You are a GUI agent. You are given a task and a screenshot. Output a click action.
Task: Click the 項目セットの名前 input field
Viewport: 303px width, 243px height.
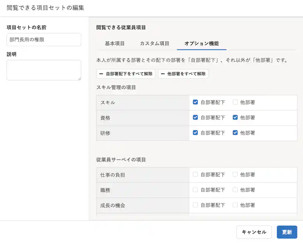tap(44, 40)
